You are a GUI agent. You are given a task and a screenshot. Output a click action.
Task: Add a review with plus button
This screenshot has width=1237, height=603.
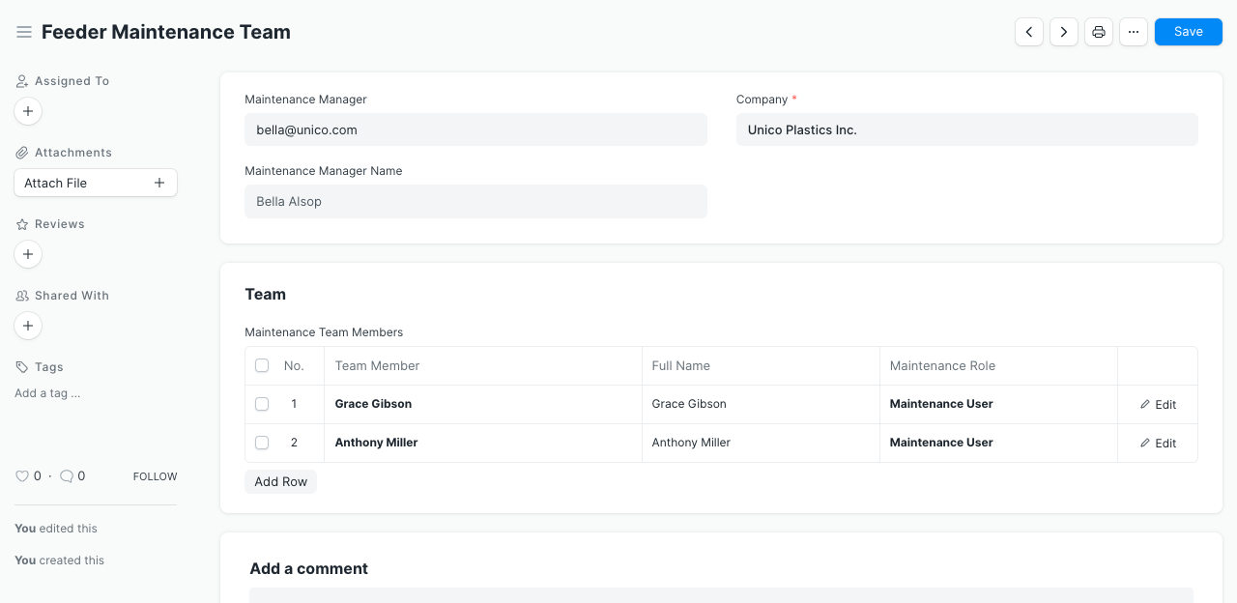pyautogui.click(x=28, y=255)
